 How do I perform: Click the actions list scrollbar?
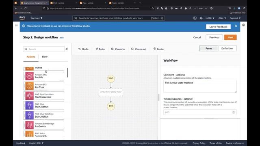[67, 73]
